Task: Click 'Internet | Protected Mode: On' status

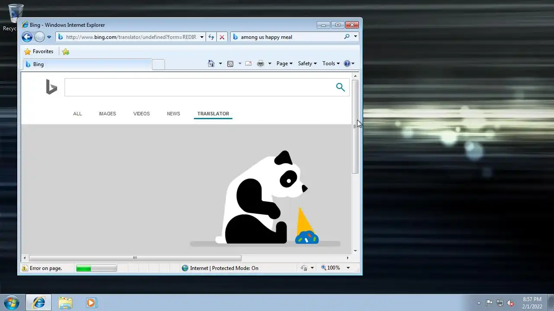Action: point(220,268)
